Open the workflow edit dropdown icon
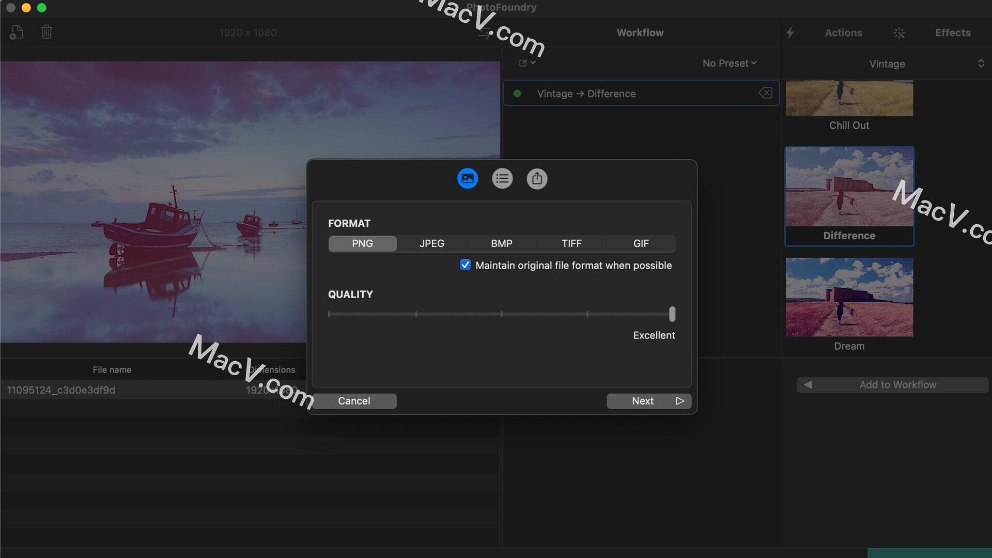Screen dimensions: 992x558 pyautogui.click(x=527, y=63)
